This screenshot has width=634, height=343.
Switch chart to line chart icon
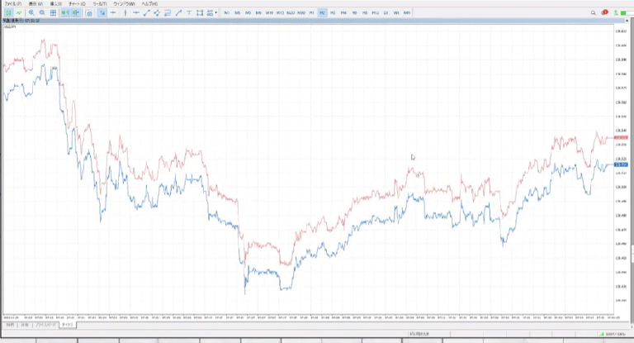click(x=19, y=13)
